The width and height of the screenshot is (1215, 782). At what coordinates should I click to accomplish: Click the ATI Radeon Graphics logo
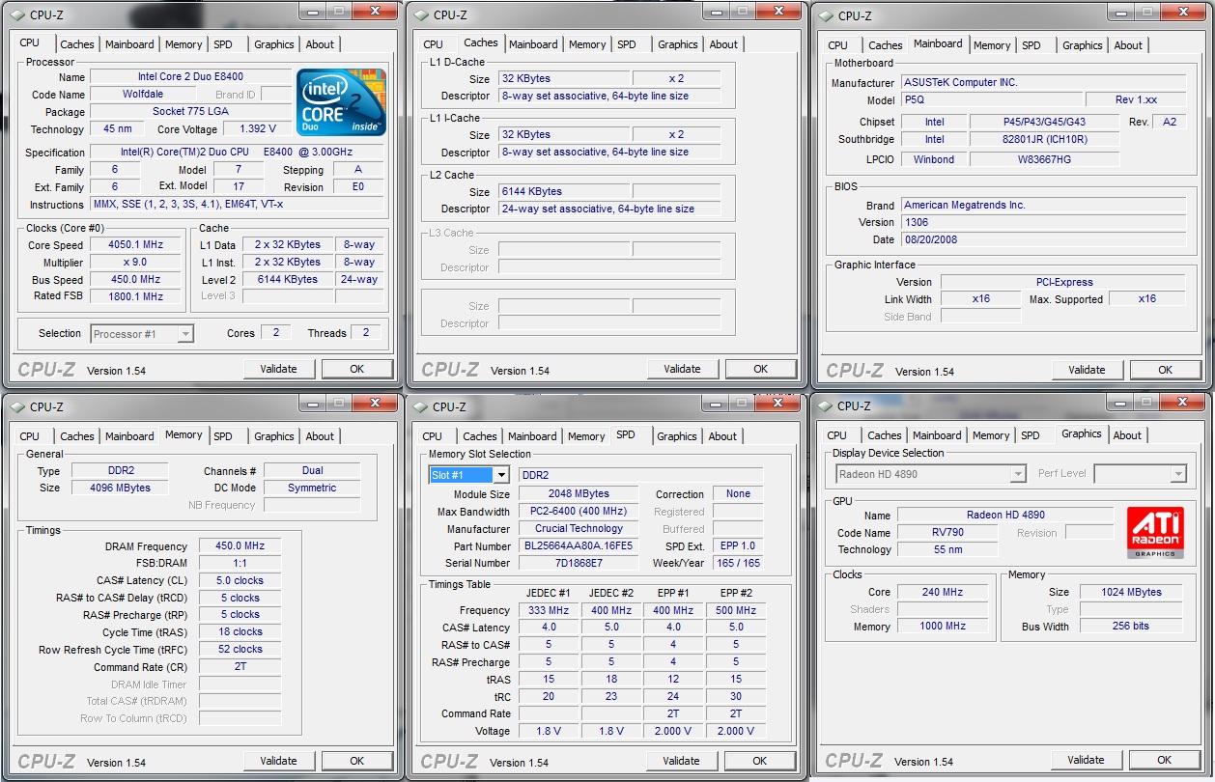point(1155,532)
